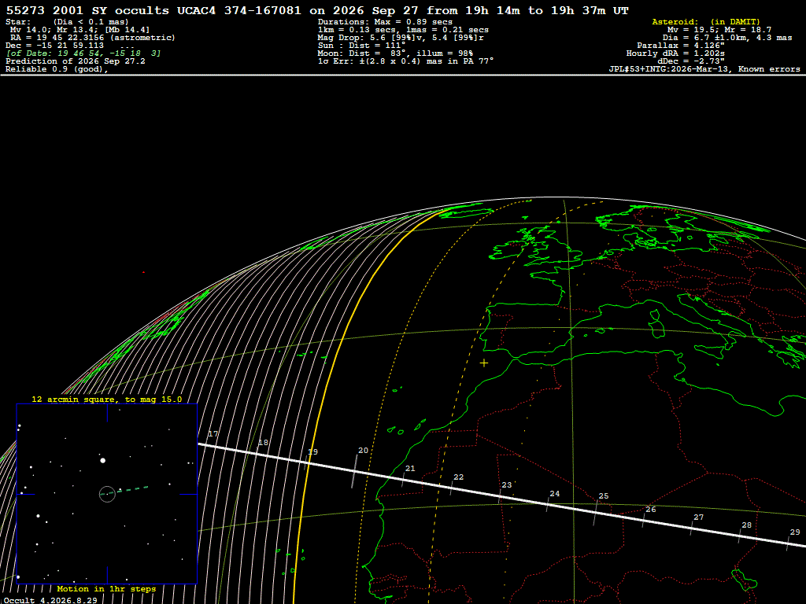Click '12 arcmin square, to mag 15.0' caption

point(107,399)
